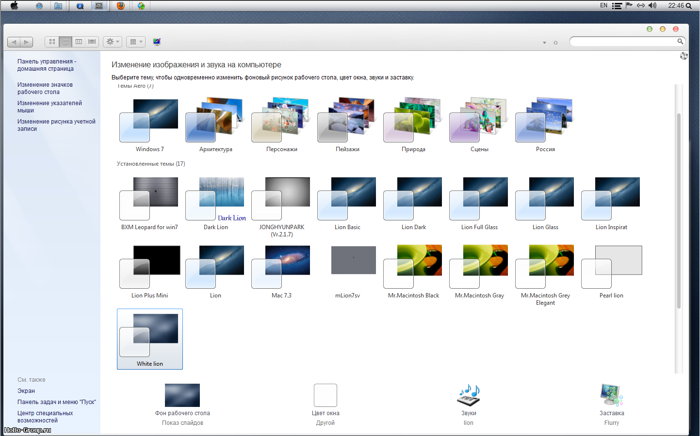The image size is (700, 436).
Task: Apply the Mr.Macintosh Grey Elegant theme
Action: (545, 275)
